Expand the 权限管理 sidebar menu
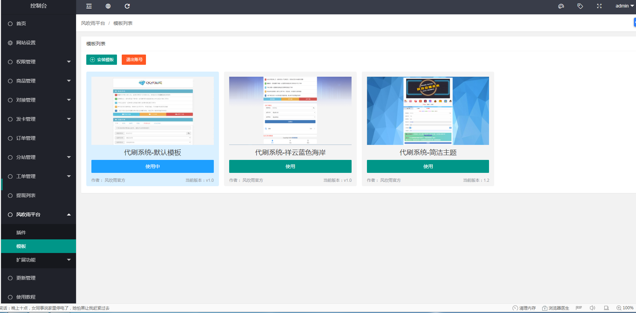Screen dimensions: 636x313 [39, 62]
